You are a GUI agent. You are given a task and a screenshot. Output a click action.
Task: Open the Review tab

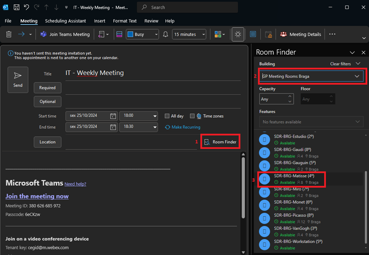click(x=151, y=21)
